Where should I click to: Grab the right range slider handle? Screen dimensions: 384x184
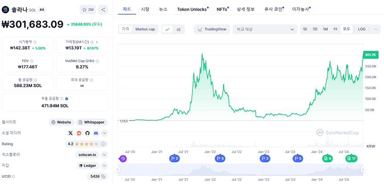tap(363, 170)
